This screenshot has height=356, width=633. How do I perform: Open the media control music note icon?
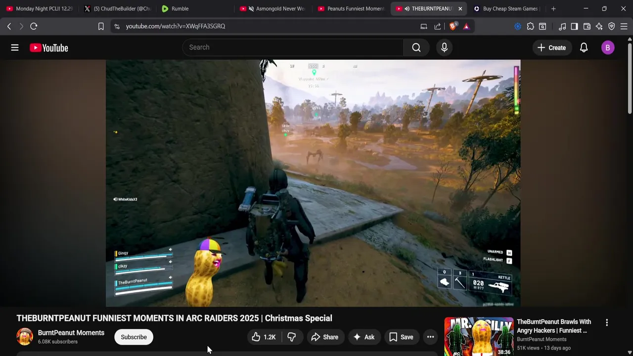(x=562, y=26)
